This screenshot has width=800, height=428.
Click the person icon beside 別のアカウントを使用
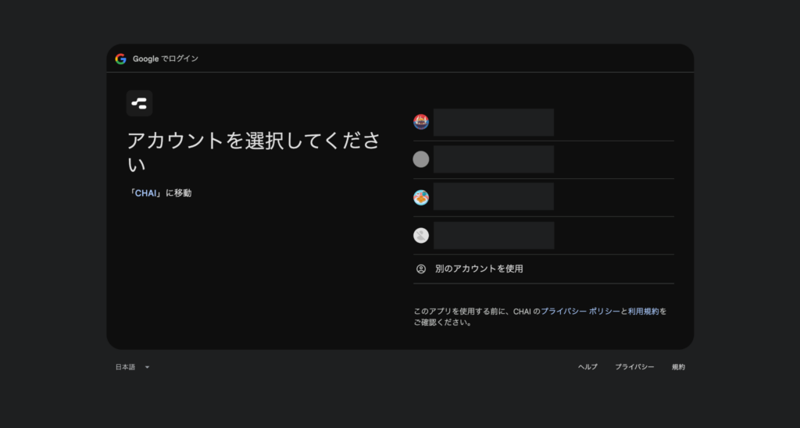(x=421, y=269)
